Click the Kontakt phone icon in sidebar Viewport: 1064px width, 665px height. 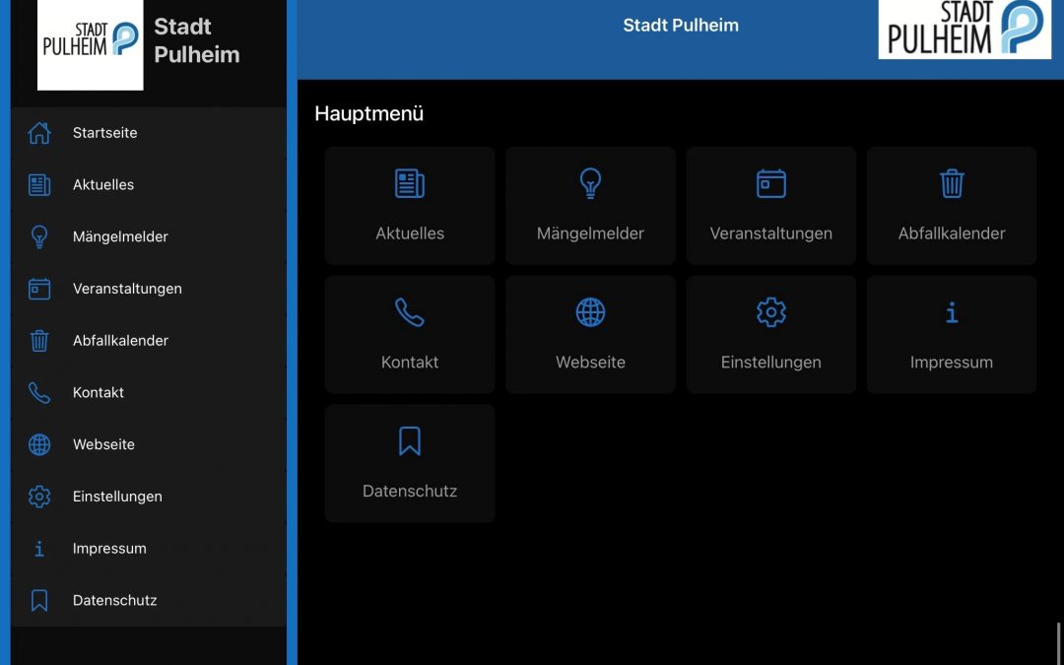point(39,392)
